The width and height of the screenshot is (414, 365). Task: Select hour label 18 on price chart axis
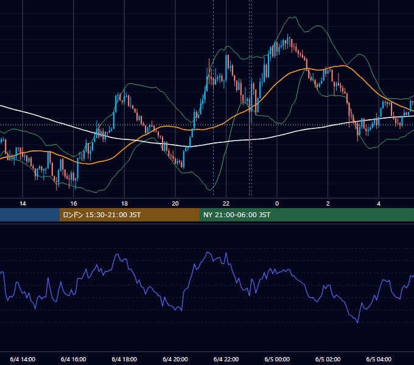(124, 204)
